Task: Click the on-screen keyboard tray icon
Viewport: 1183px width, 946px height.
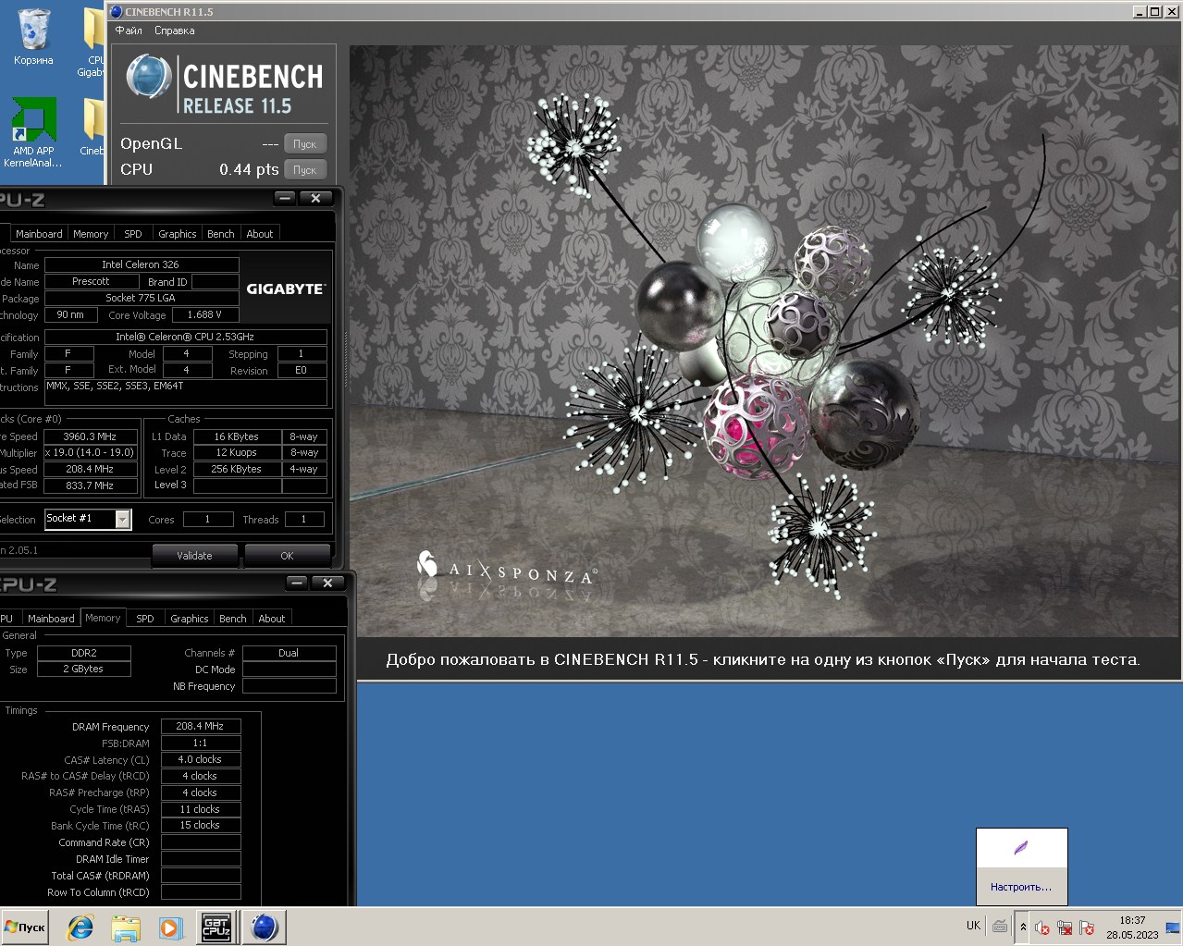Action: coord(1000,926)
